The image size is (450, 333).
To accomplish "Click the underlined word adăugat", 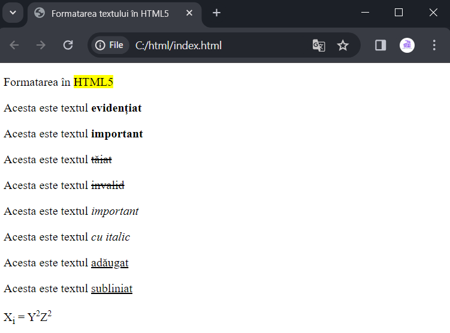I will (x=110, y=263).
